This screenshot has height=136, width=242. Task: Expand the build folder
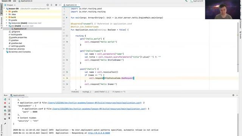tap(7, 17)
